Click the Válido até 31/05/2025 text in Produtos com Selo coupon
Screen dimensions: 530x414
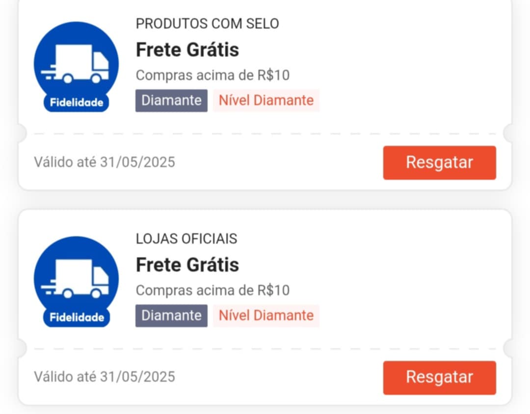click(105, 162)
